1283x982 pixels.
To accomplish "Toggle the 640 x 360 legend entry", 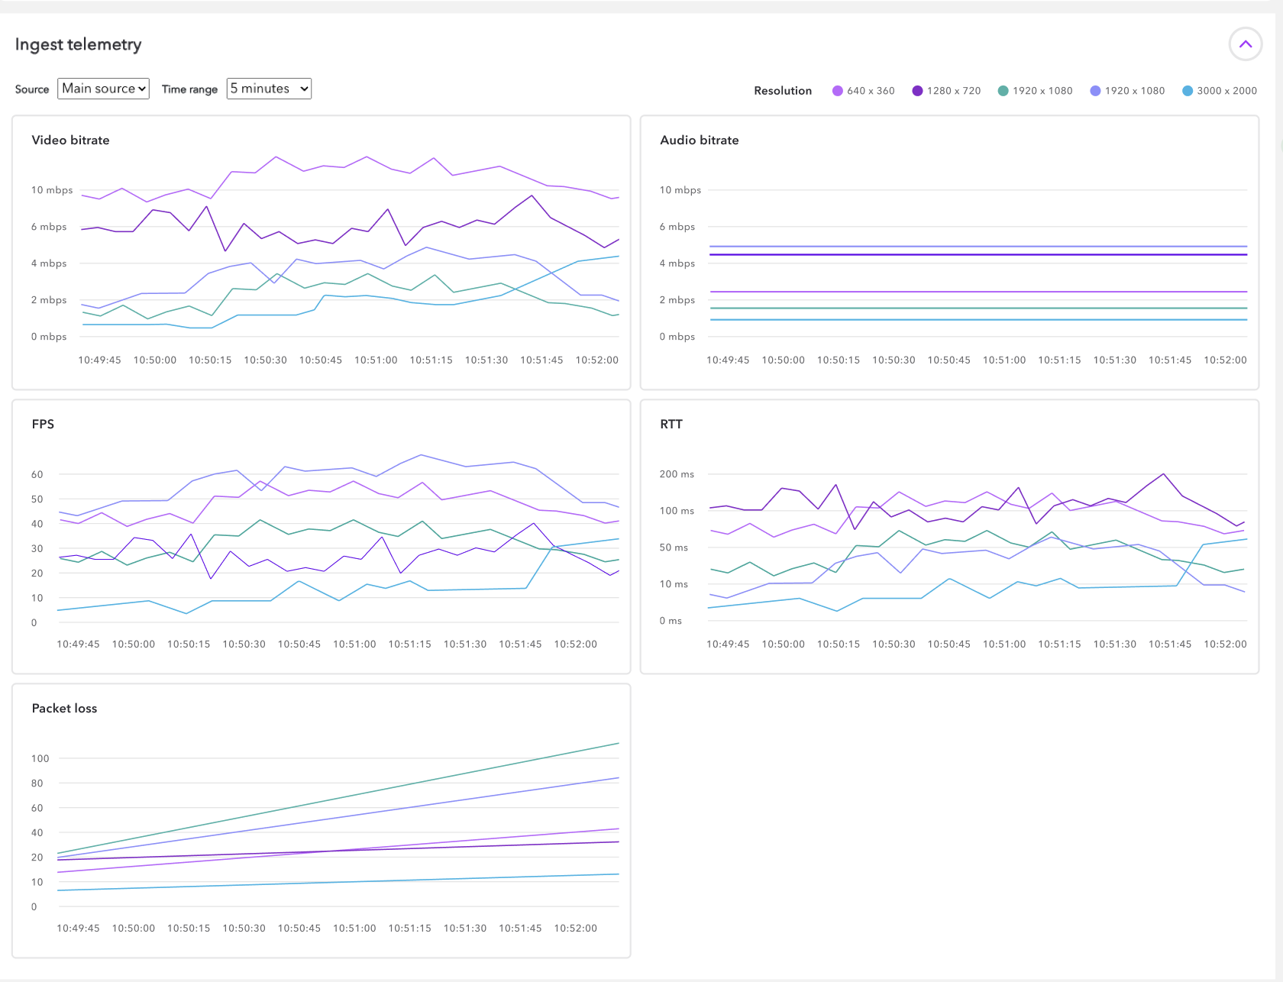I will pos(864,91).
